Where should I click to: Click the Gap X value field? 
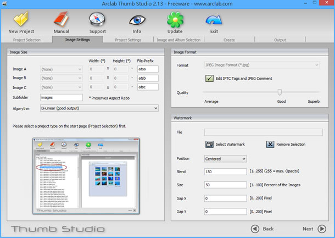[225, 198]
